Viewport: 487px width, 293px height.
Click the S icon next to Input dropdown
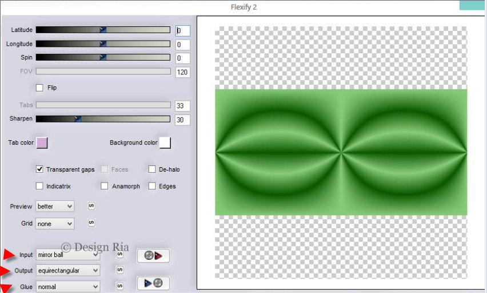[120, 255]
